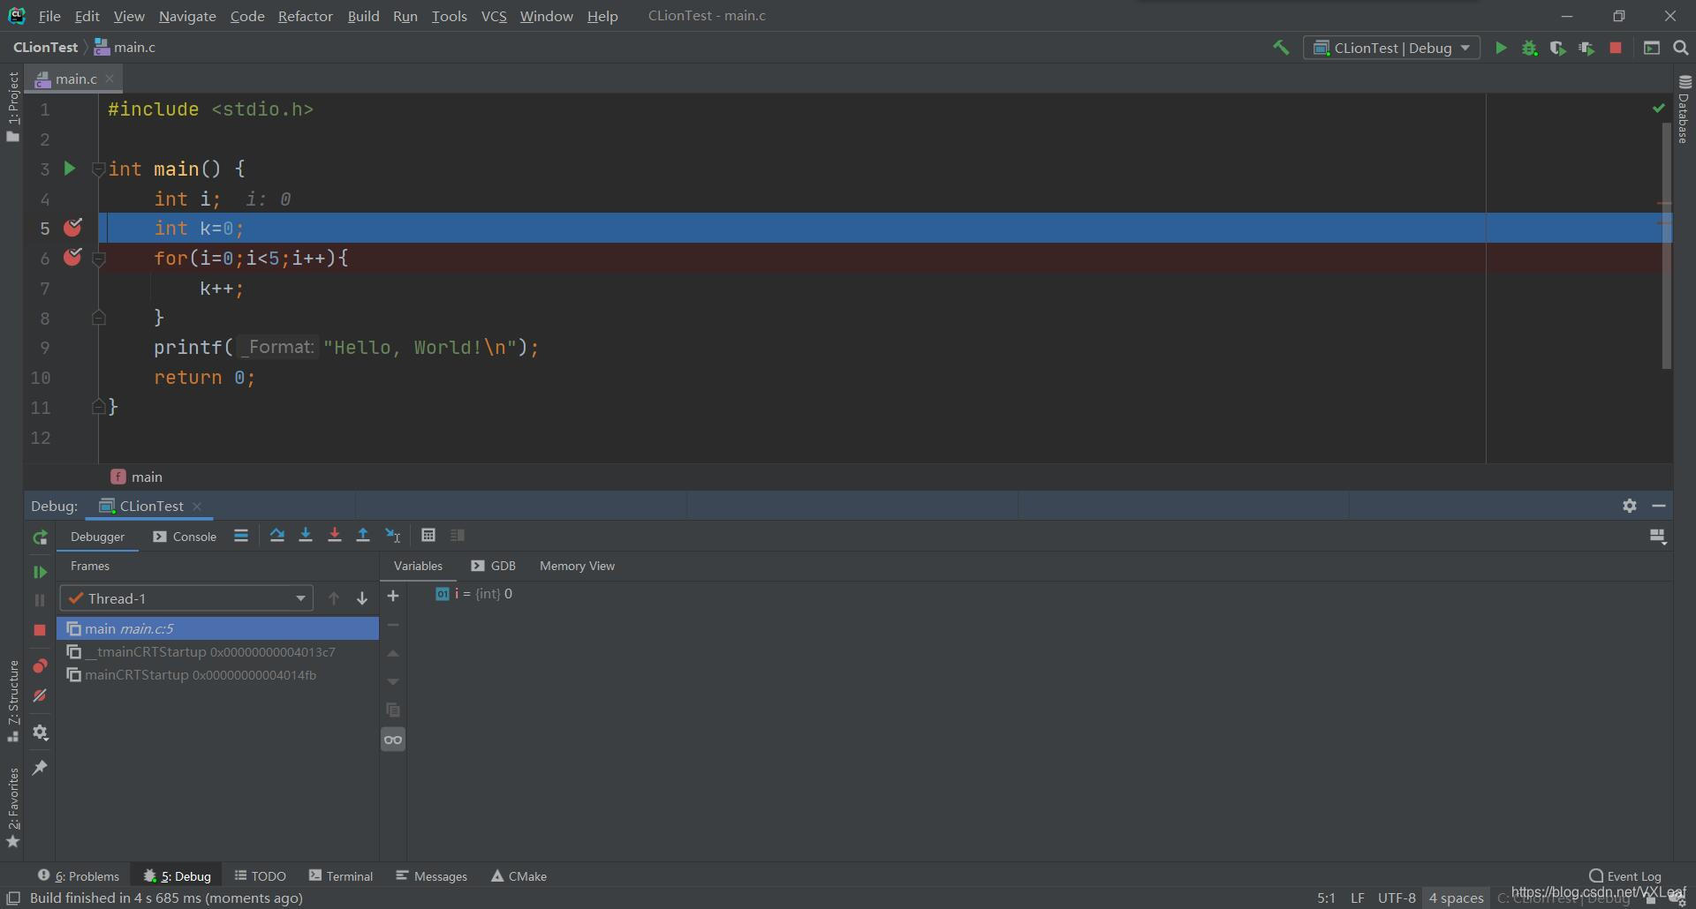This screenshot has height=909, width=1696.
Task: Select __tmainCRTStartup stack frame
Action: [x=217, y=651]
